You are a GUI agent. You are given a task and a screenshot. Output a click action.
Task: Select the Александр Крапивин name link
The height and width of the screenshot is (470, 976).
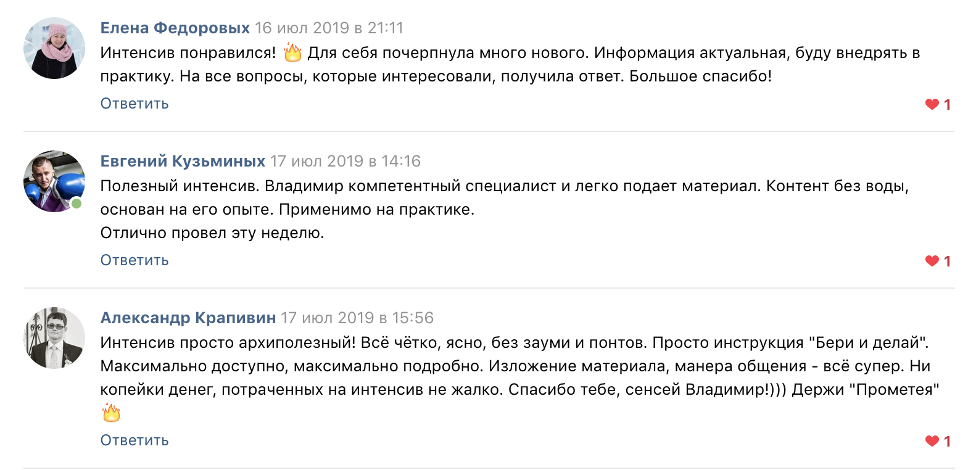tap(188, 318)
